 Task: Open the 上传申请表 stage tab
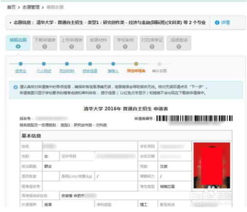pos(72,43)
